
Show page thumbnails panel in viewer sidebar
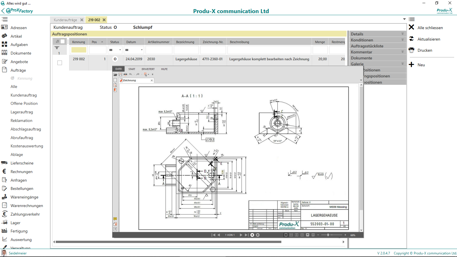[115, 80]
